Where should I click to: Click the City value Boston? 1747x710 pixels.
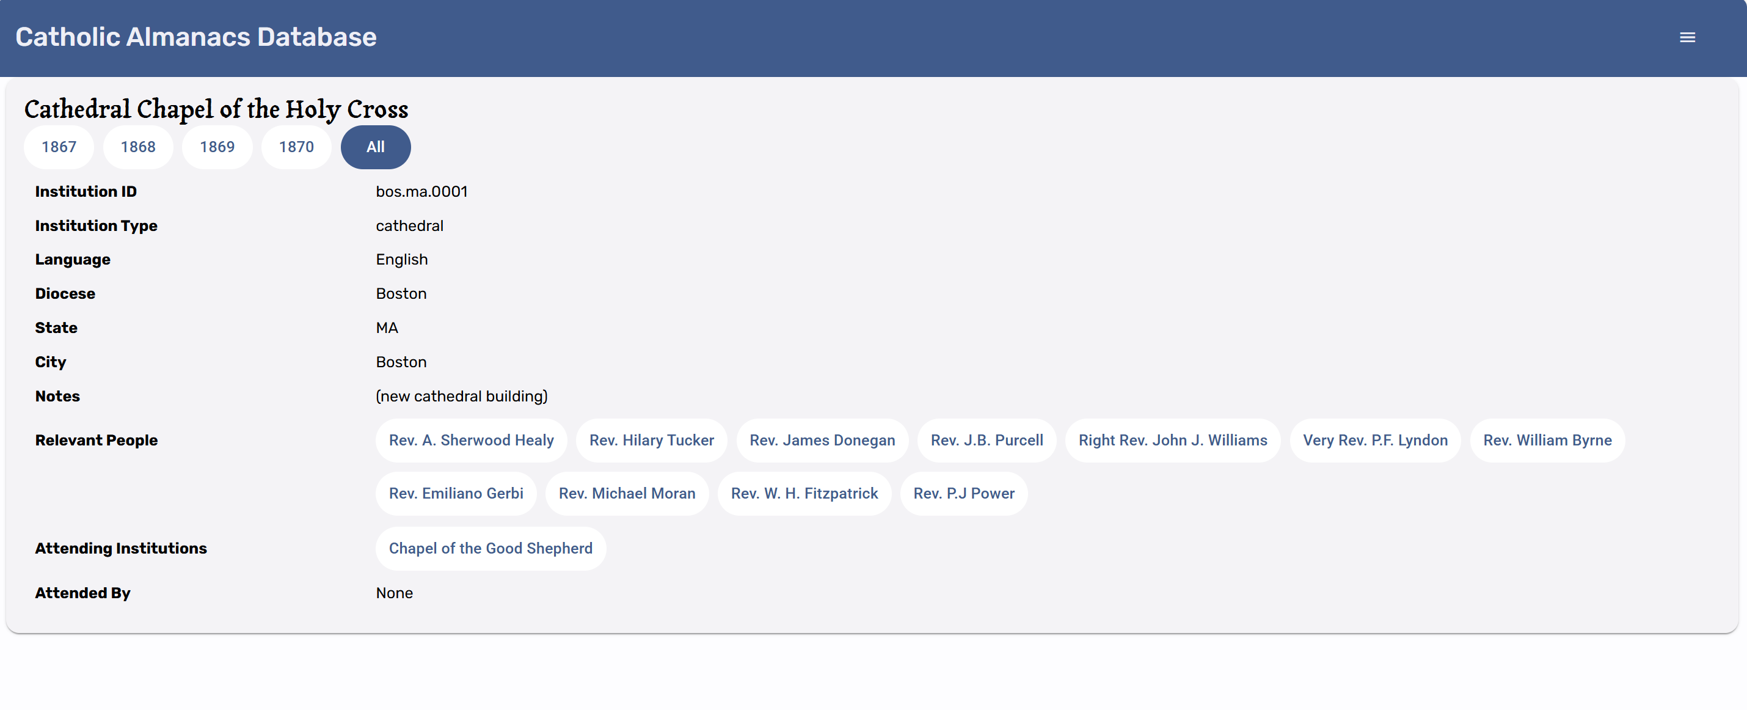tap(401, 362)
